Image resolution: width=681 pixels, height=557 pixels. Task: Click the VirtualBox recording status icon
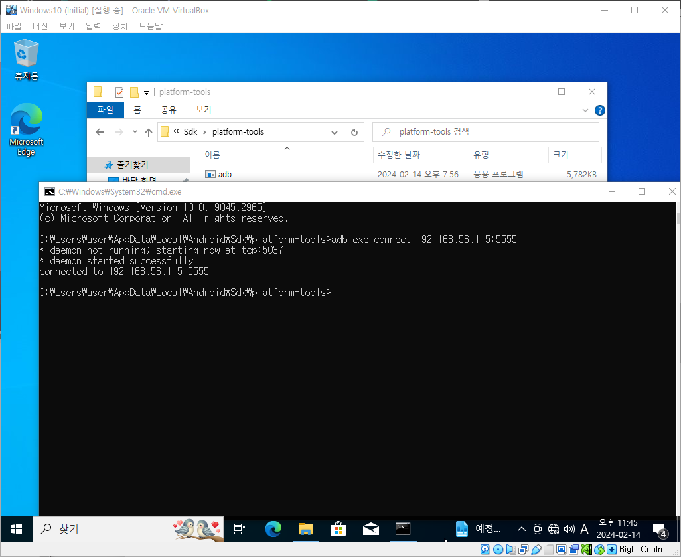tap(573, 549)
